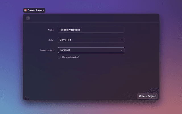This screenshot has height=114, width=182.
Task: Enable the Mark as favorite checkbox
Action: coord(59,57)
